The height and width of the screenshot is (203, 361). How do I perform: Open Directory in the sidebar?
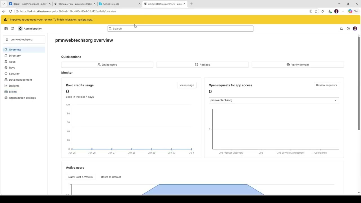pos(24,56)
